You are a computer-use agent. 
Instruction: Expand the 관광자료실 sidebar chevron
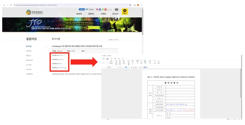click(46, 60)
